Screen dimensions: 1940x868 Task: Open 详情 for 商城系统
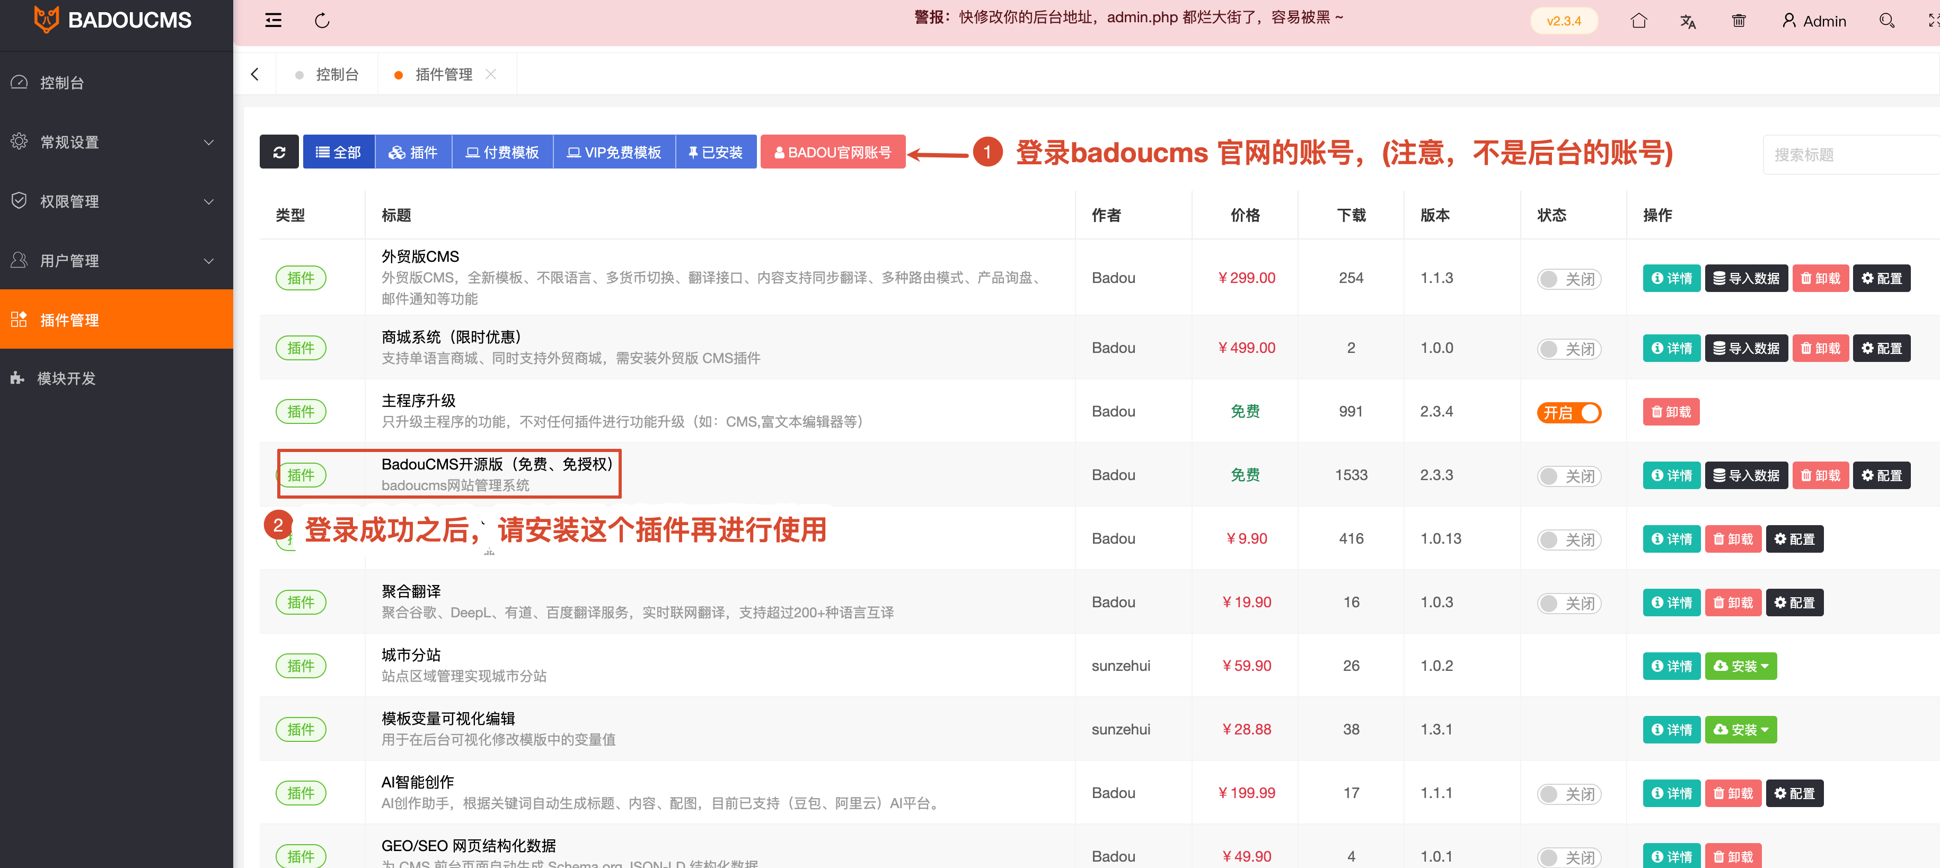(x=1671, y=349)
